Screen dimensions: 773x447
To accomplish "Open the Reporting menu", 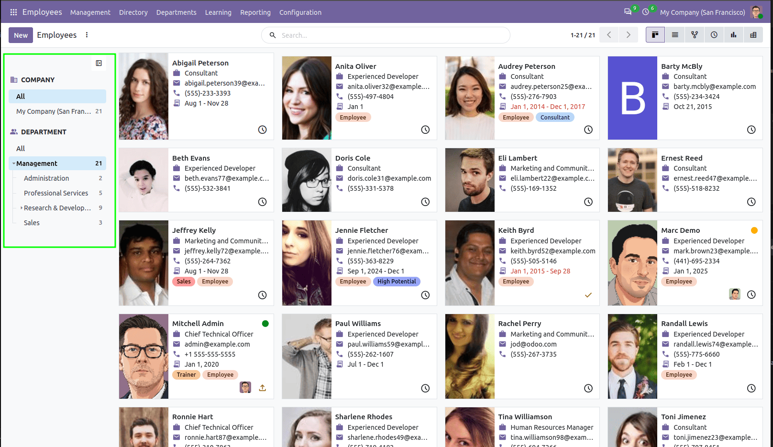I will click(255, 12).
